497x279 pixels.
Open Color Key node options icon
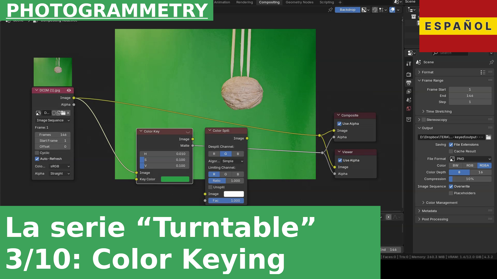[x=188, y=131]
